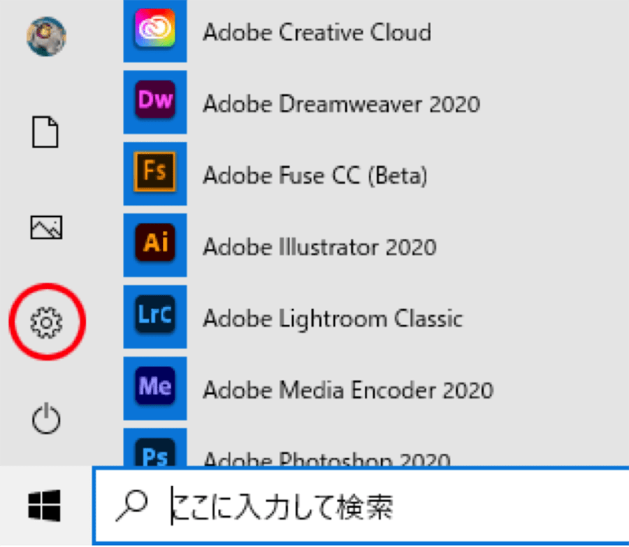Select Adobe Dreamweaver 2020 from the app list
Image resolution: width=629 pixels, height=547 pixels.
(x=341, y=104)
